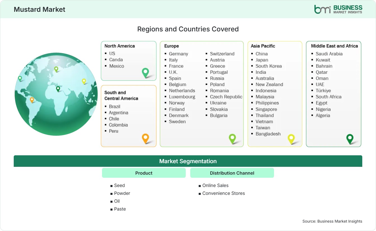376x231 pixels.
Task: Select Czech Republic in the Europe list
Action: click(226, 97)
